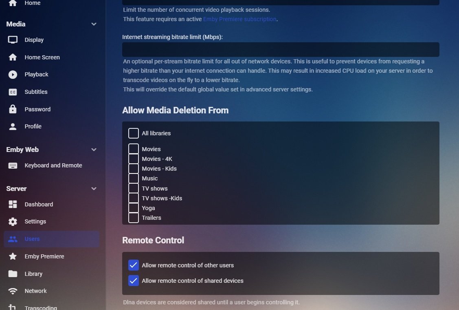The width and height of the screenshot is (459, 310).
Task: Uncheck Allow remote control of shared devices
Action: pyautogui.click(x=134, y=281)
